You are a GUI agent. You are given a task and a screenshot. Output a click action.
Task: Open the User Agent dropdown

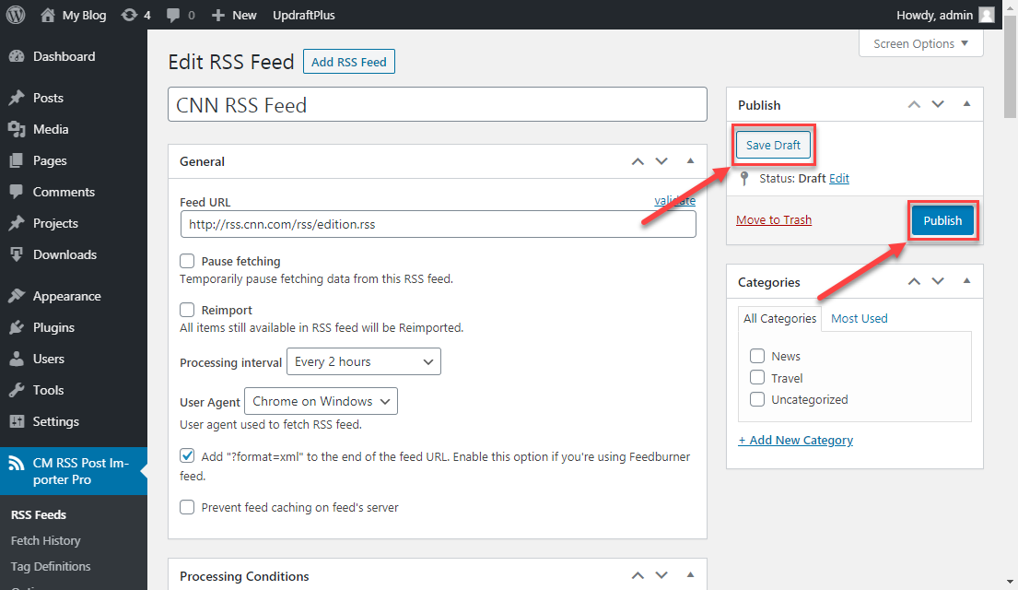[x=321, y=401]
